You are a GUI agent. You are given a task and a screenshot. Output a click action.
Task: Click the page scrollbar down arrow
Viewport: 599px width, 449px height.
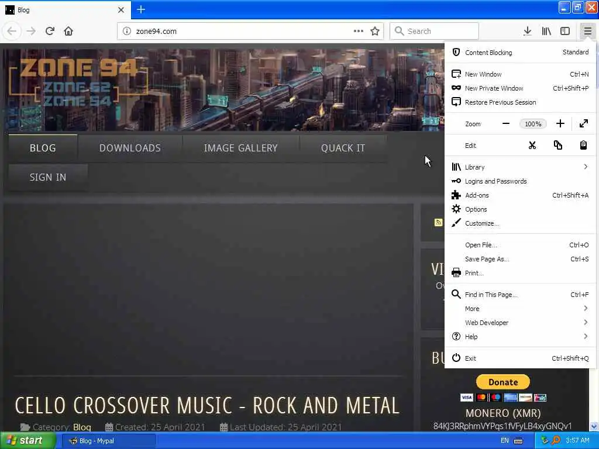tap(594, 426)
